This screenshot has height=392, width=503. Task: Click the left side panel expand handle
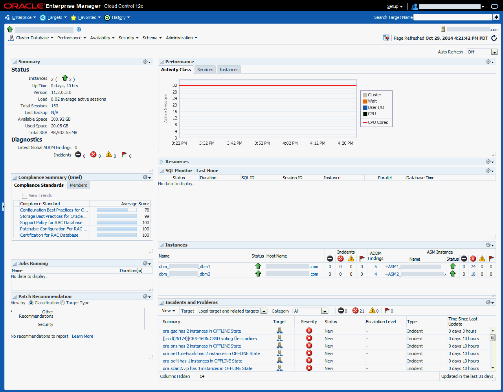click(3, 206)
